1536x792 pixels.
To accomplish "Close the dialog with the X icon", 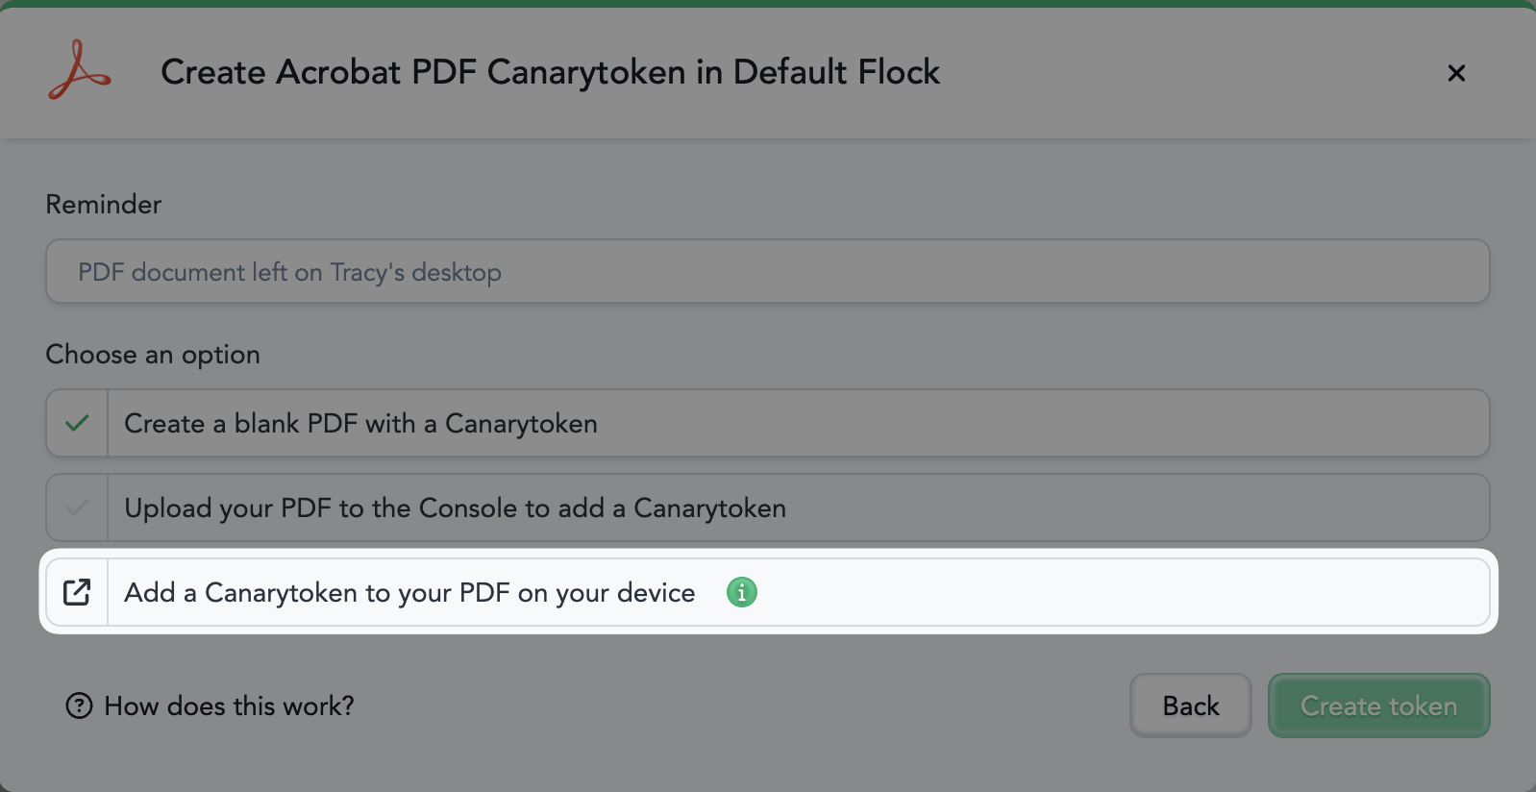I will point(1456,73).
